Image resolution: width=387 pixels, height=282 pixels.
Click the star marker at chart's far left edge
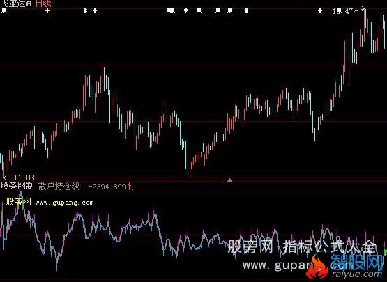pyautogui.click(x=4, y=10)
